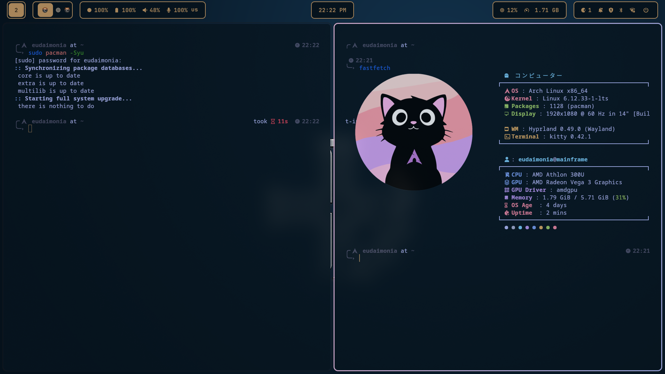Switch keyboard layout by clicking US label
The width and height of the screenshot is (665, 374).
[194, 10]
